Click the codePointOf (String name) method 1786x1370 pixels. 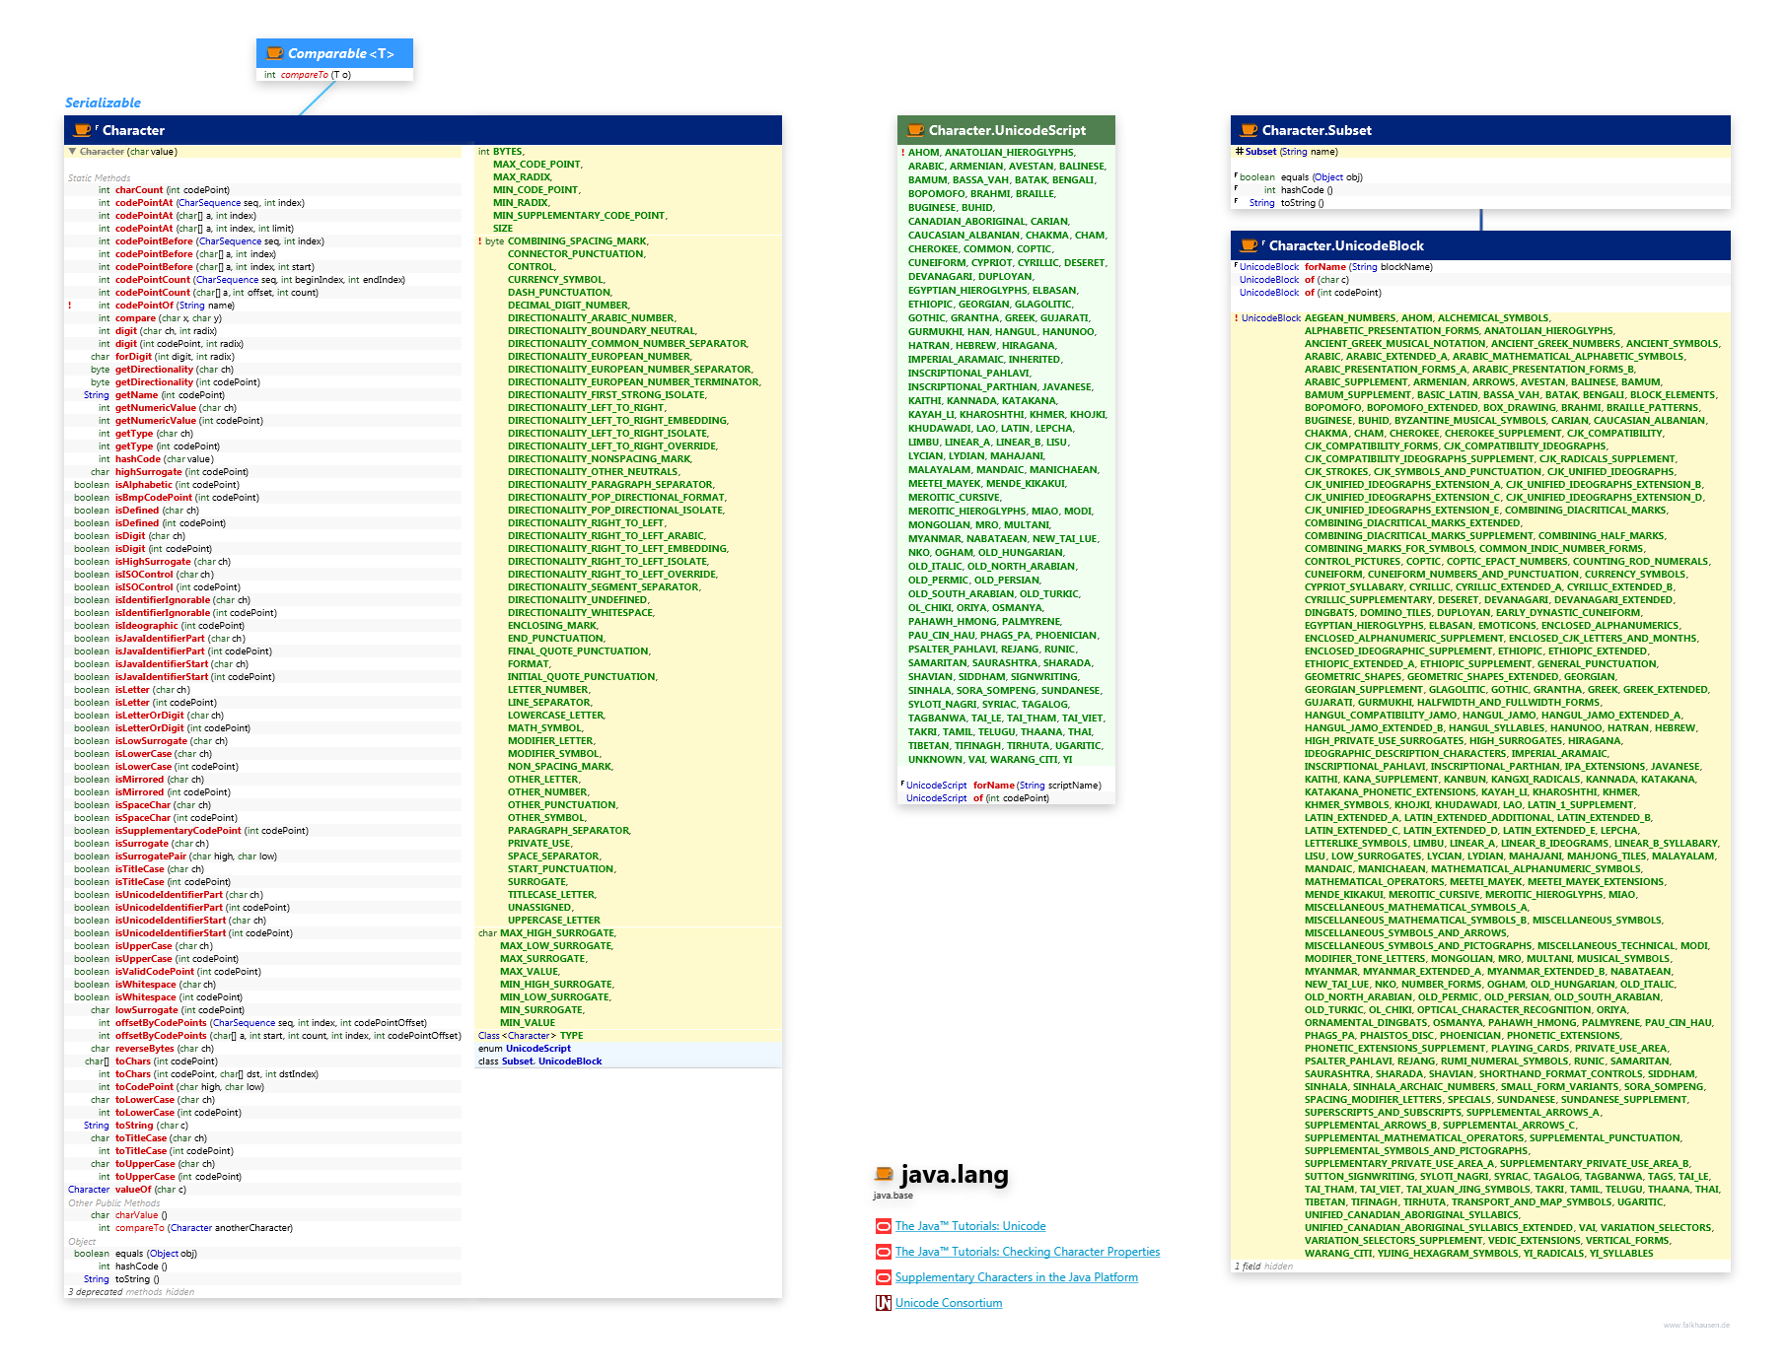coord(175,306)
